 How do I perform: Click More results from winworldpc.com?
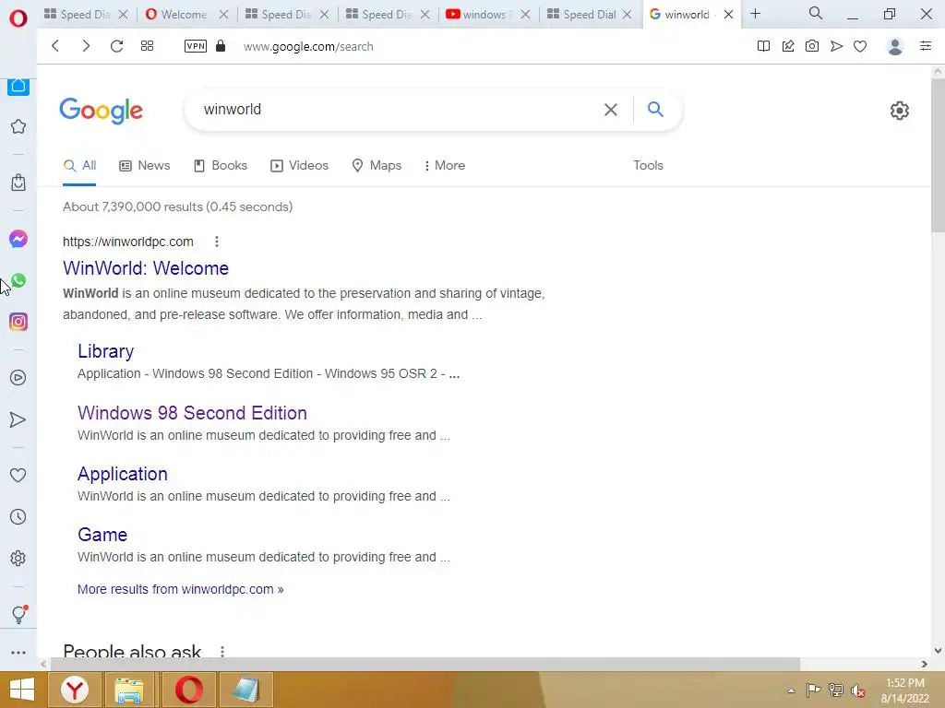[x=180, y=589]
